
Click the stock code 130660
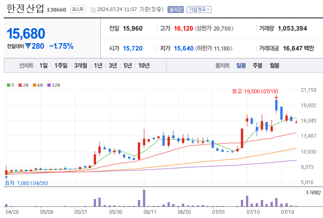[57, 10]
